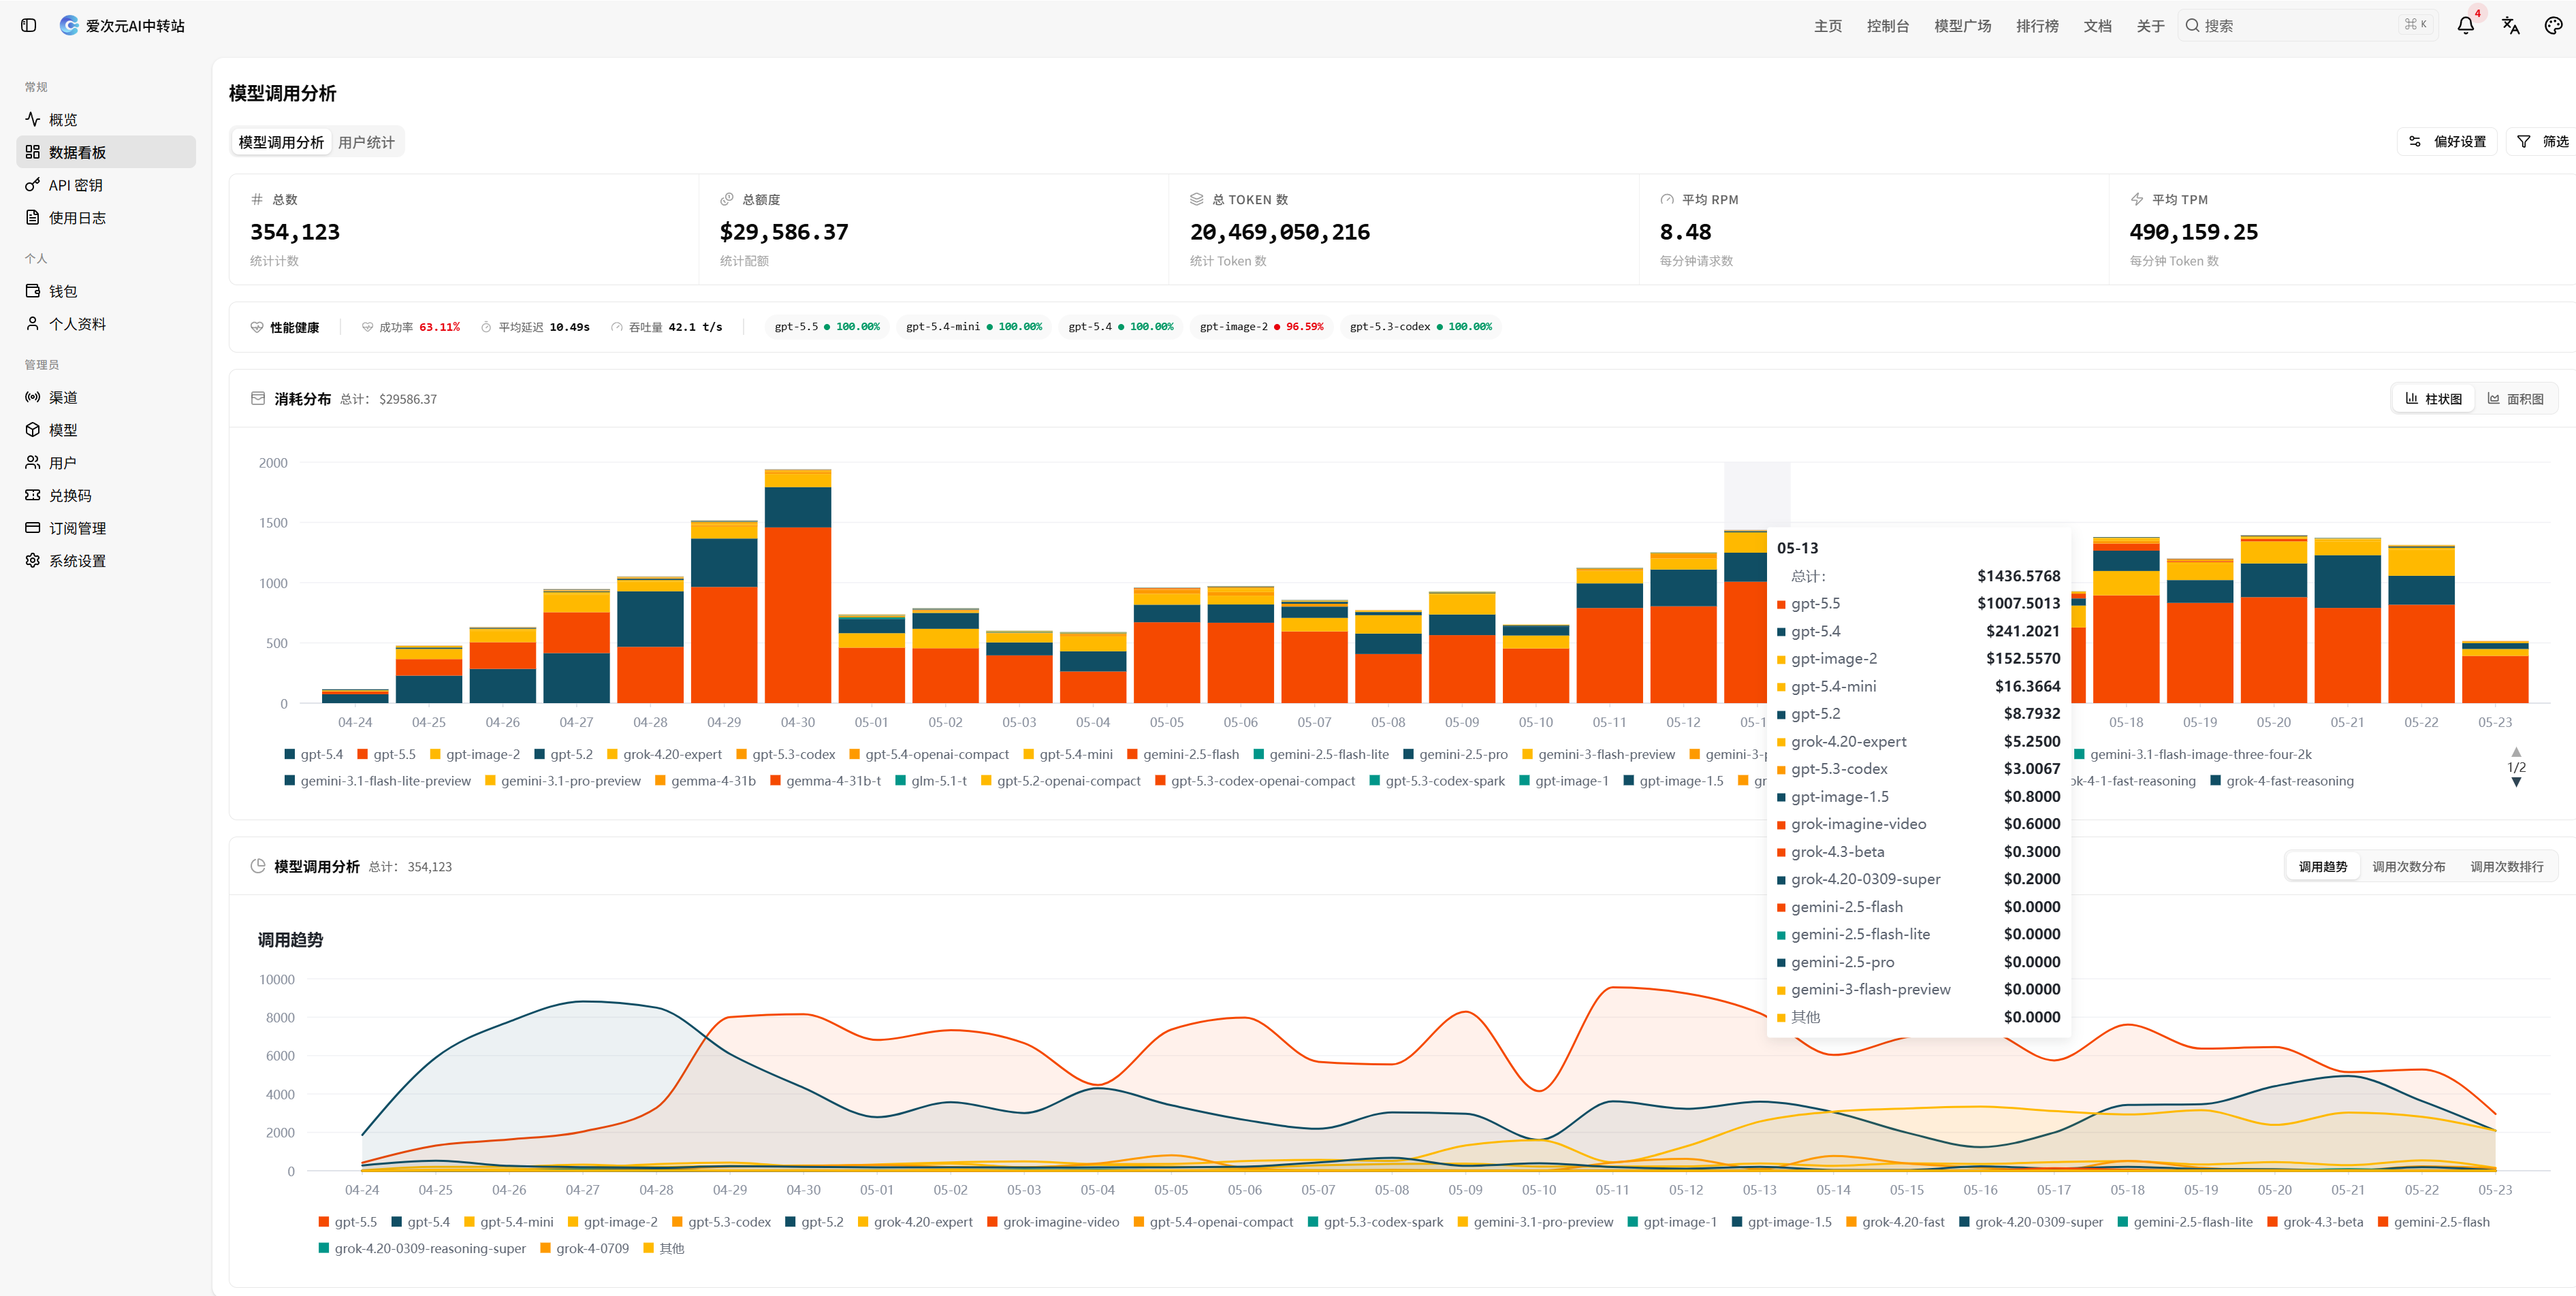Switch to the 用户统计 tab
The image size is (2576, 1296).
[366, 142]
